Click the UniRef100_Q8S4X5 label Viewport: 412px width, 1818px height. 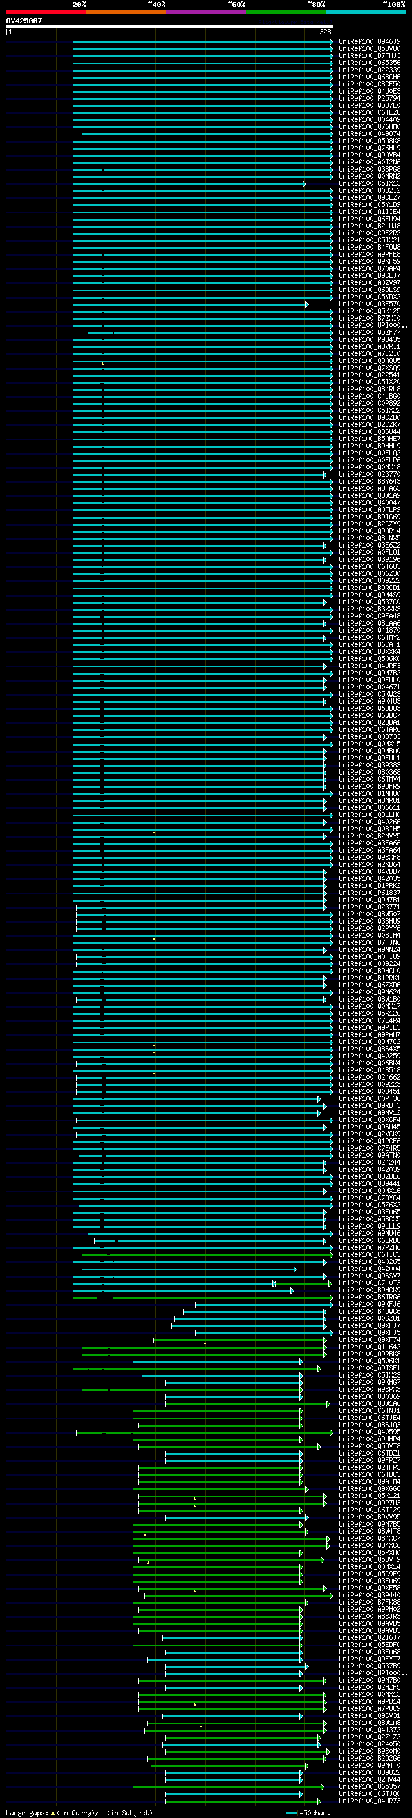370,1049
